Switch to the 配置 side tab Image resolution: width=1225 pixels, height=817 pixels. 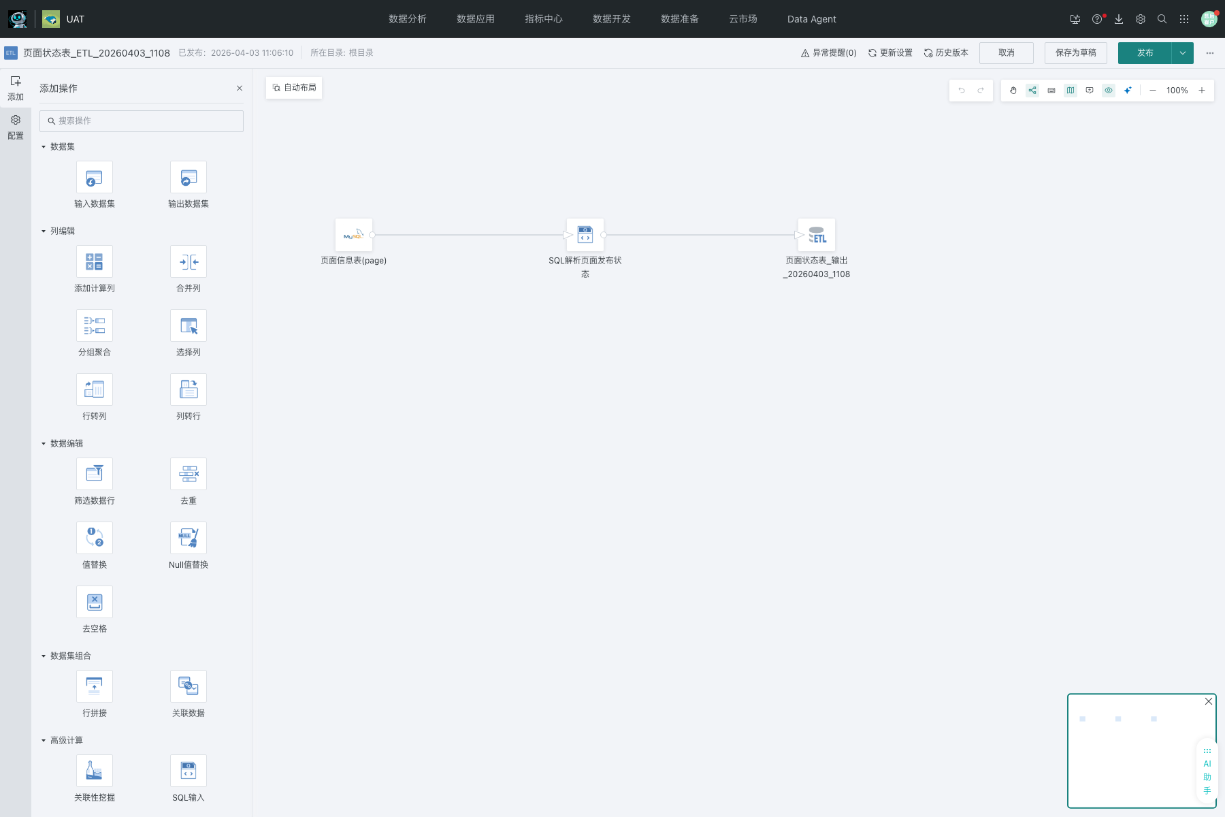coord(16,127)
